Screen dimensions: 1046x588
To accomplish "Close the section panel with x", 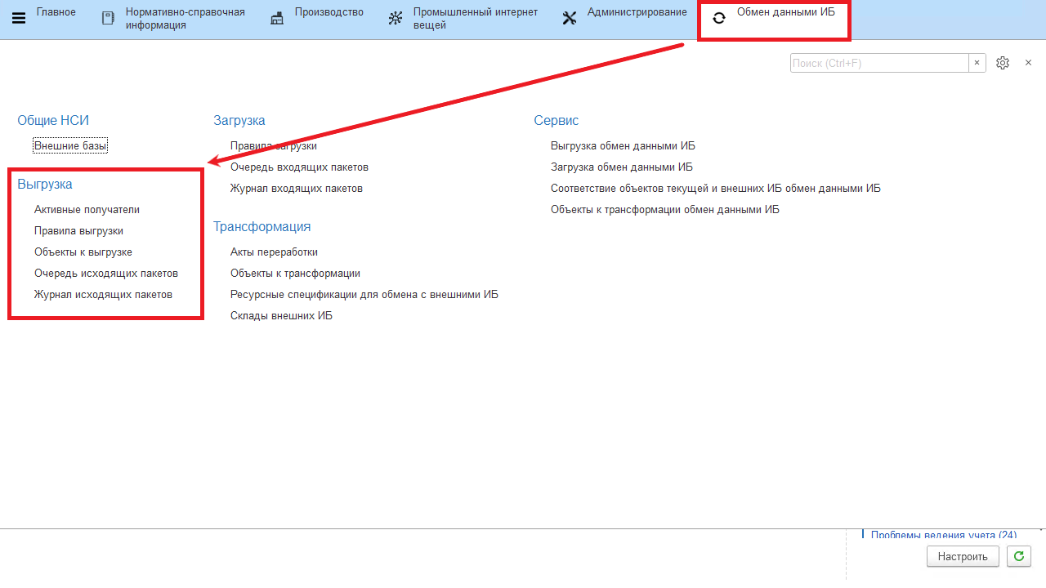I will tap(1028, 63).
